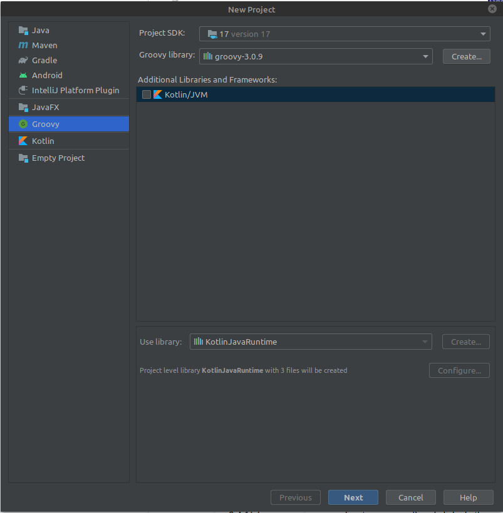Click Create next to Groovy library

click(466, 56)
